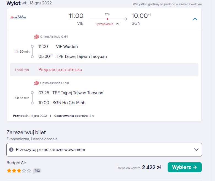Click the China Airlines CI781 flower icon
The width and height of the screenshot is (215, 181).
coord(36,83)
